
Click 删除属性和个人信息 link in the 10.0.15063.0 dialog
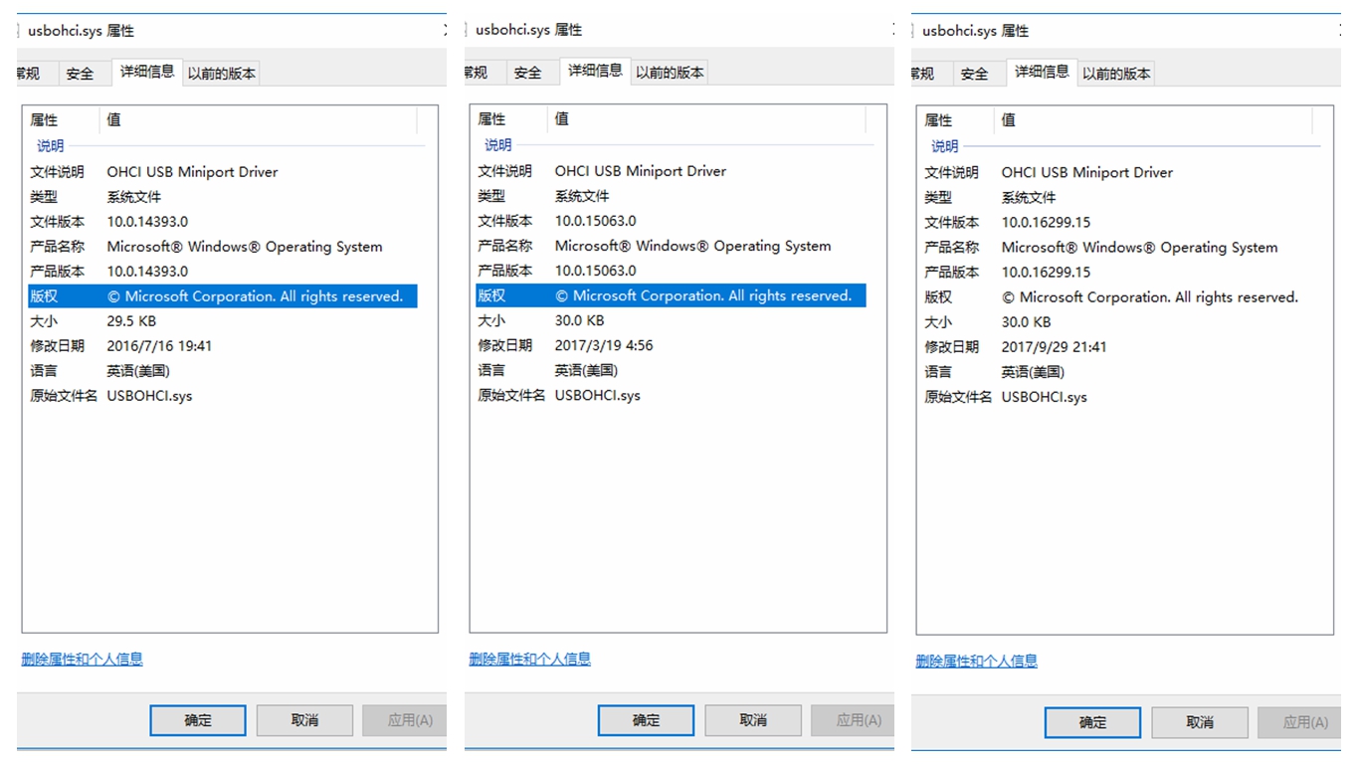pyautogui.click(x=530, y=659)
